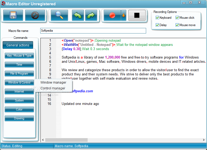Toggle the Delay recording checkbox
207x150 pixels.
click(157, 25)
